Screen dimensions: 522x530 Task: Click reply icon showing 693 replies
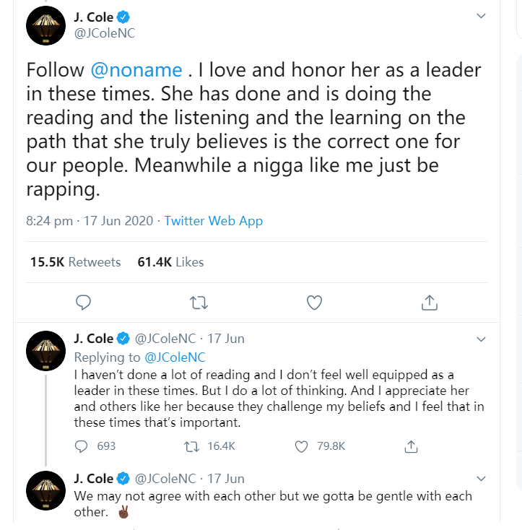pyautogui.click(x=82, y=446)
